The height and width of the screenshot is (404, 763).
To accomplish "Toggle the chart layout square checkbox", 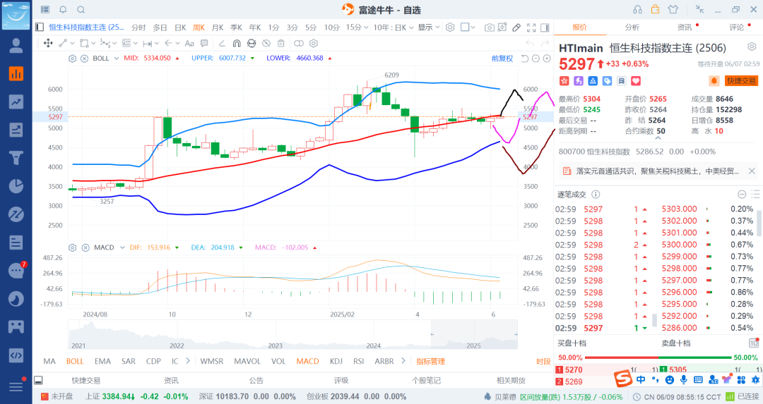I will 465,27.
